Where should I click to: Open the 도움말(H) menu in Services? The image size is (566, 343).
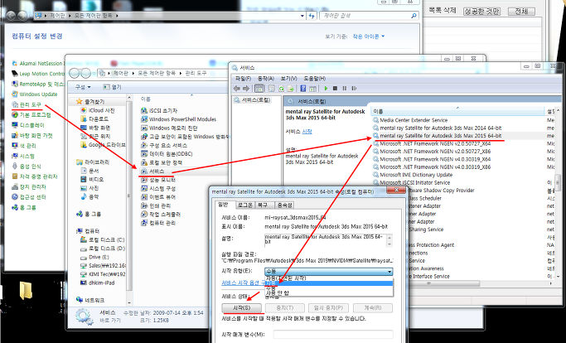click(x=314, y=79)
